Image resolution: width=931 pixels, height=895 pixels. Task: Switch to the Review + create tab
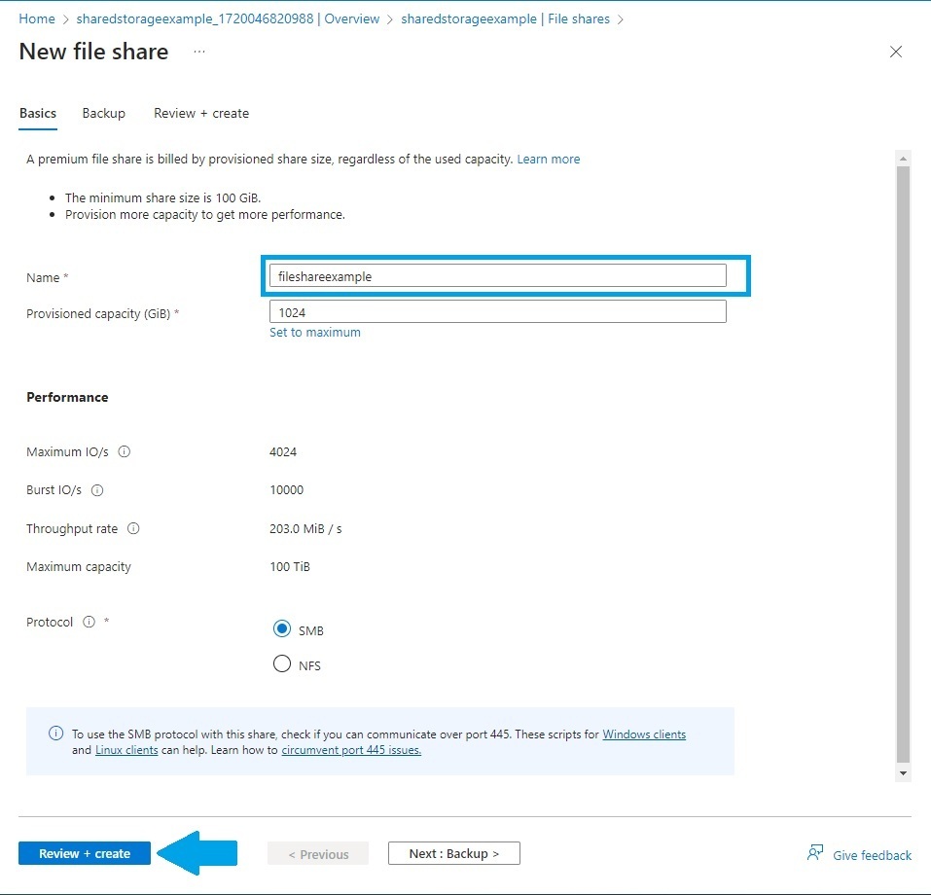200,113
